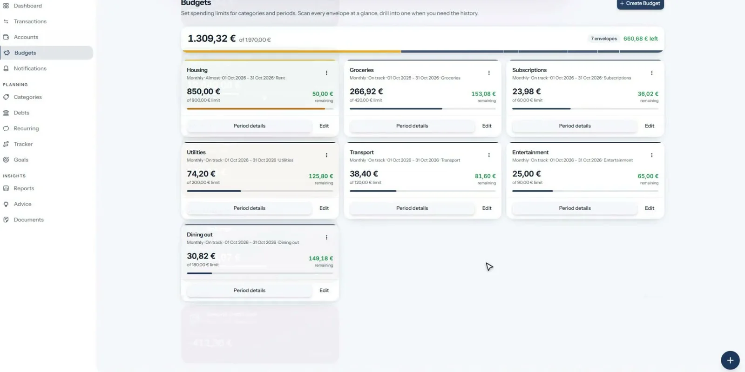Click the Advice lightbulb icon
Viewport: 745px width, 372px height.
(6, 204)
